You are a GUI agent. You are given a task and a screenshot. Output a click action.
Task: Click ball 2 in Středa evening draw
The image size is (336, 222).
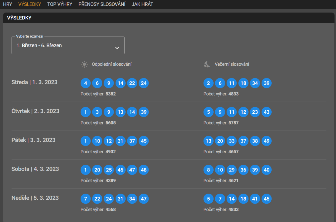point(209,83)
